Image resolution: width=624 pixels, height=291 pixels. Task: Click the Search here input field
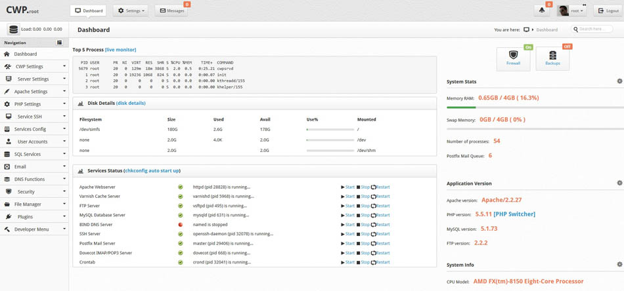click(x=592, y=29)
